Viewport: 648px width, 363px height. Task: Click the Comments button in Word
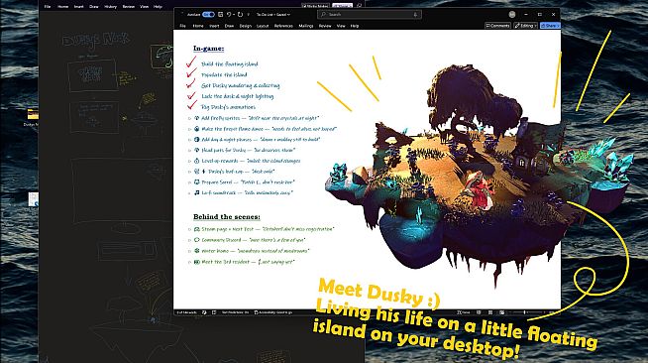pos(497,26)
